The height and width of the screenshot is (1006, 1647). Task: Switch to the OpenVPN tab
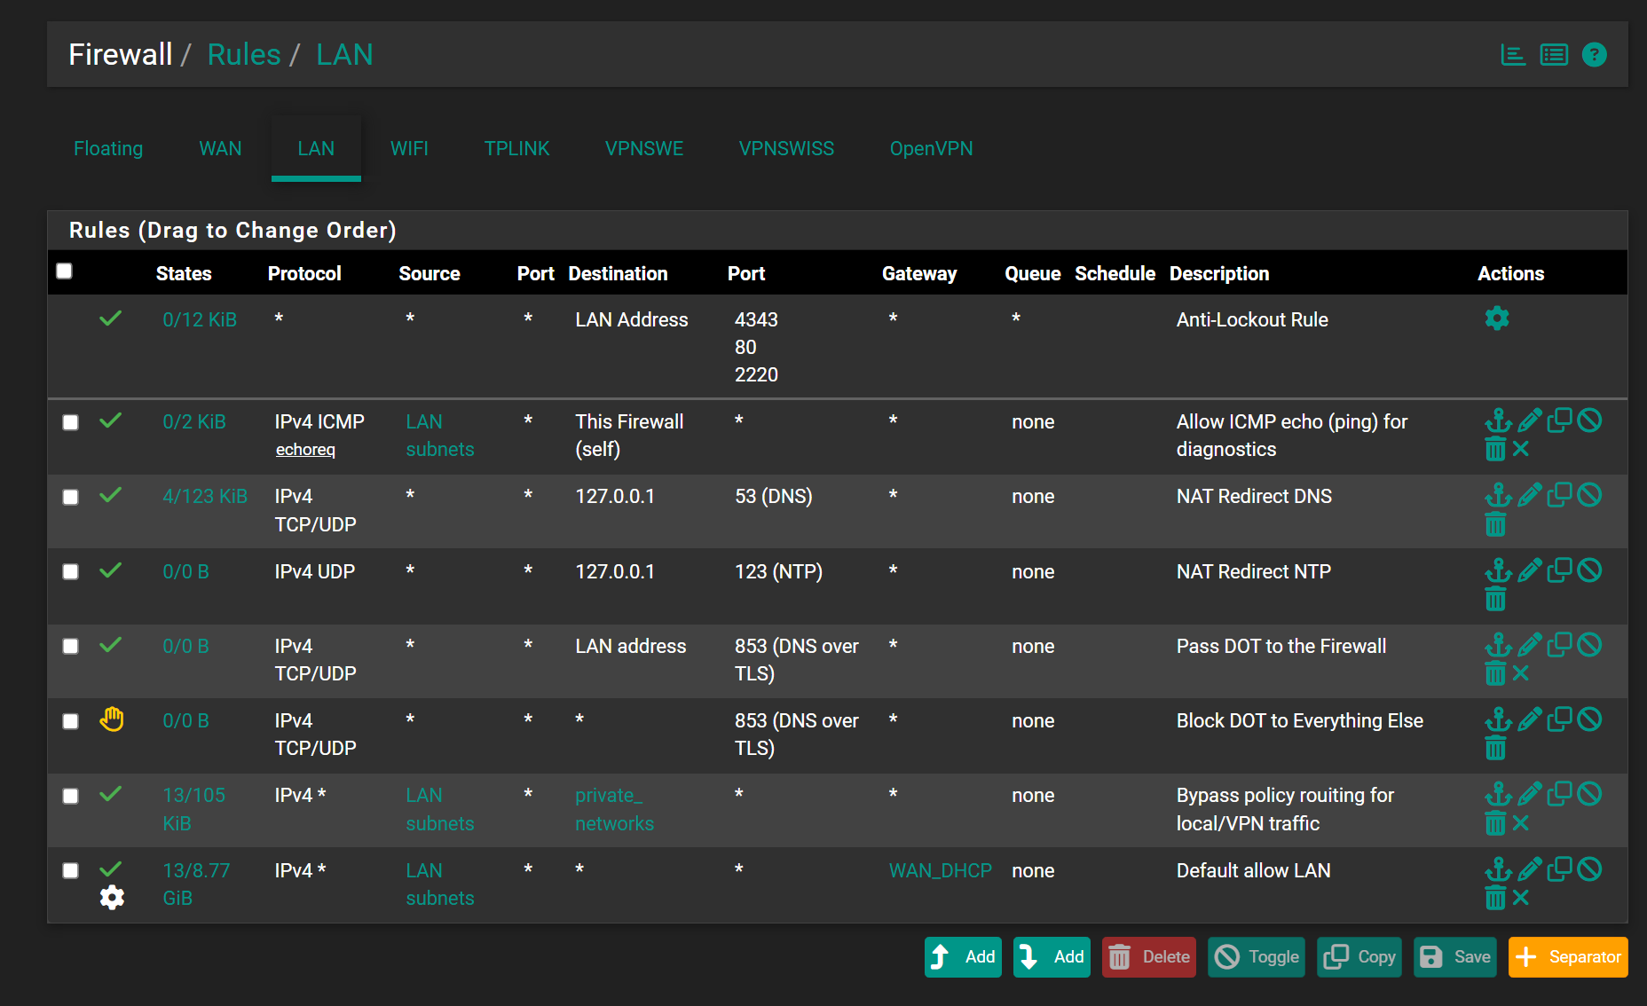pos(931,148)
